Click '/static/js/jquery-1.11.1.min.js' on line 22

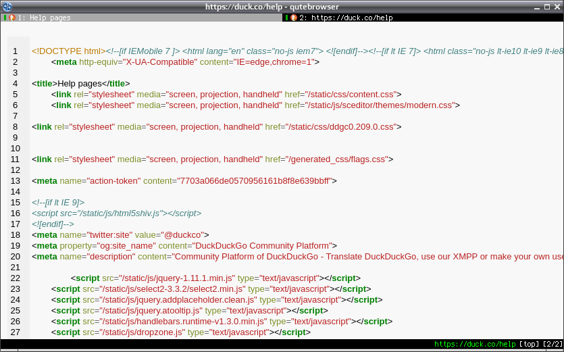pyautogui.click(x=178, y=278)
